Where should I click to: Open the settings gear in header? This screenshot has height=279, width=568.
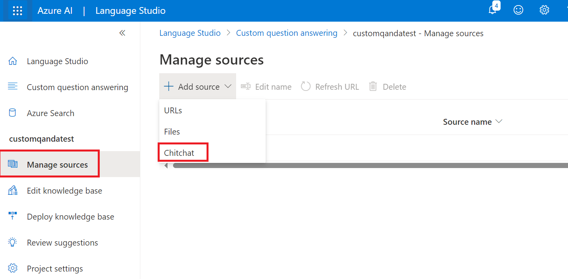(x=544, y=10)
